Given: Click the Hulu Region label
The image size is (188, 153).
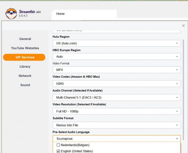Looking at the screenshot, I should pos(61,37).
